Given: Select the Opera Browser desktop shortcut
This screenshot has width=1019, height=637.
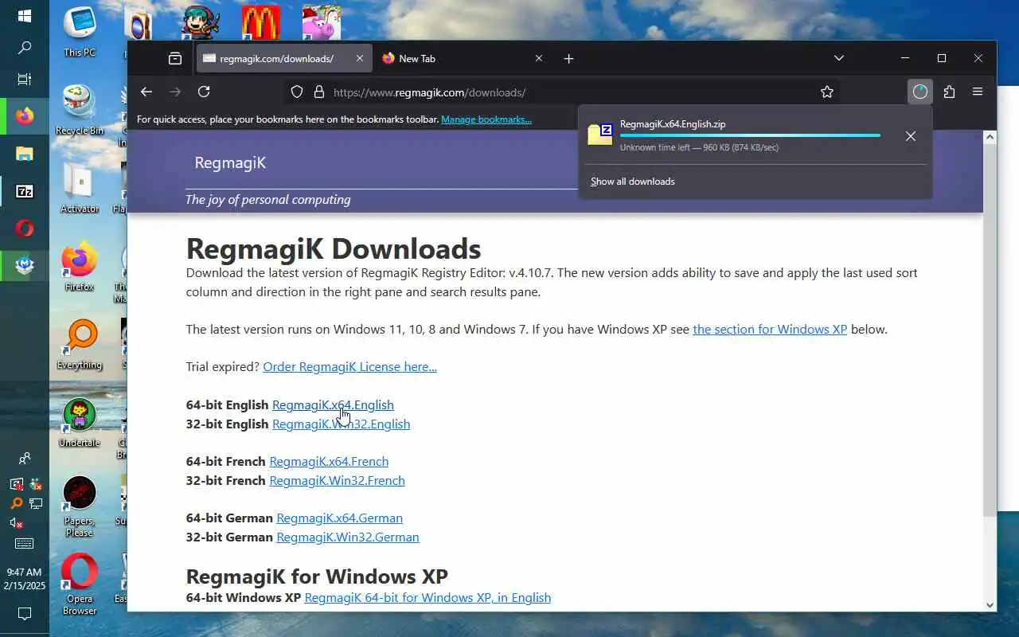Looking at the screenshot, I should [x=80, y=584].
